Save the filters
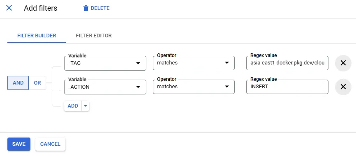 pyautogui.click(x=19, y=144)
